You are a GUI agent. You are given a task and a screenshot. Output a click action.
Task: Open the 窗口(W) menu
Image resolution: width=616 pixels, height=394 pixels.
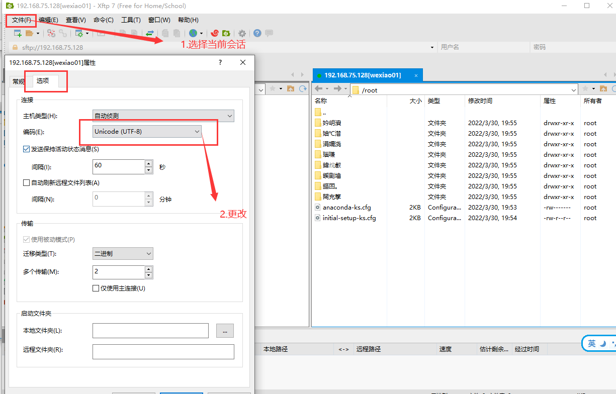coord(159,20)
